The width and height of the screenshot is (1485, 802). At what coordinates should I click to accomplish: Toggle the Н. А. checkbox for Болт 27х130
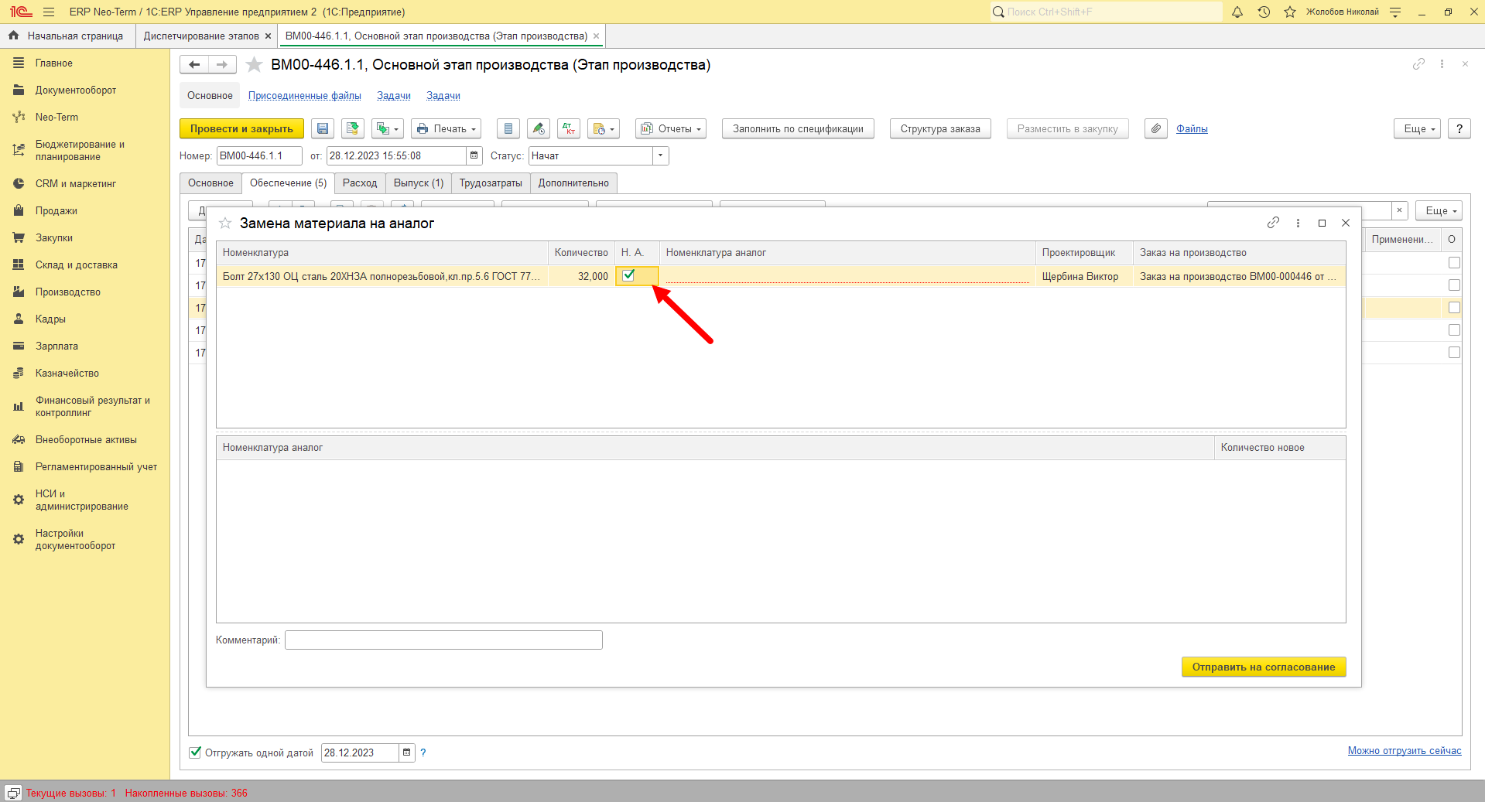[x=628, y=275]
